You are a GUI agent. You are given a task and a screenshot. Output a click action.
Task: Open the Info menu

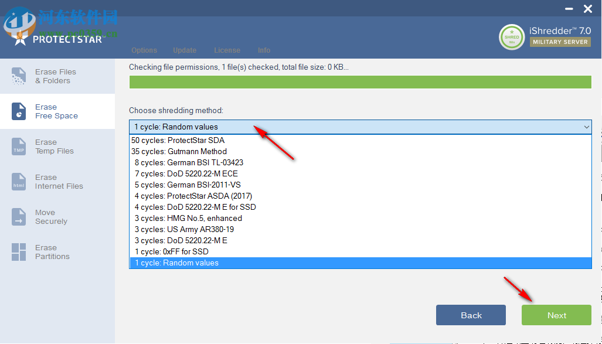pyautogui.click(x=264, y=50)
